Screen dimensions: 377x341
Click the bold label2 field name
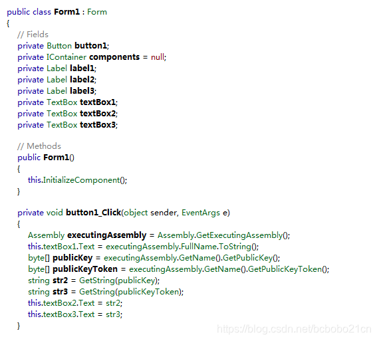[82, 80]
